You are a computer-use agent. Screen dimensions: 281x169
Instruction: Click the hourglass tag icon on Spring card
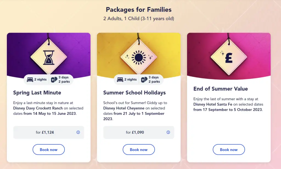point(49,58)
